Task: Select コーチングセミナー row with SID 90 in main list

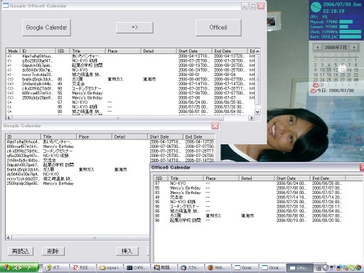Action: click(x=130, y=88)
